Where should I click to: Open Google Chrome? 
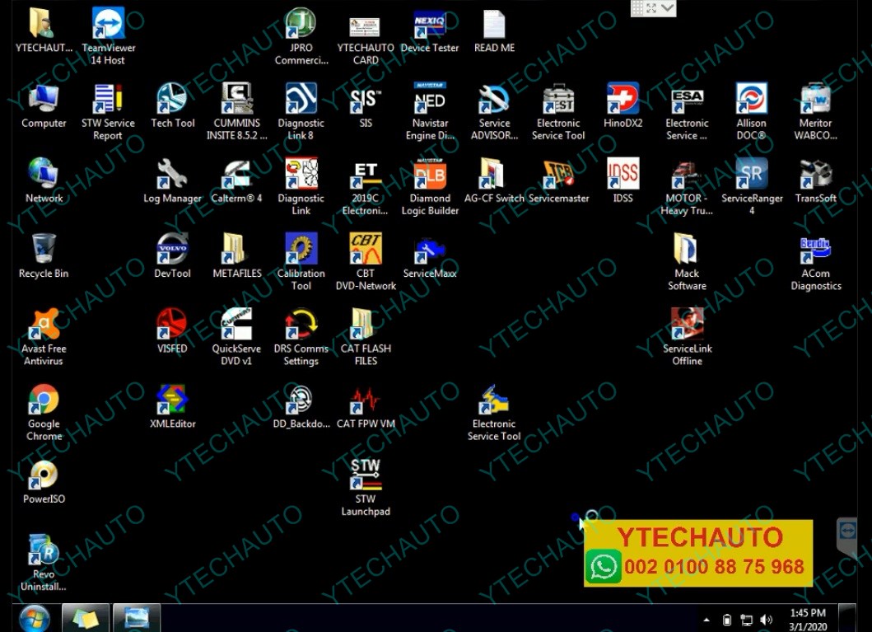coord(44,412)
